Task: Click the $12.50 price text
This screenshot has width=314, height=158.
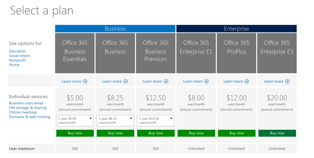Action: (155, 98)
